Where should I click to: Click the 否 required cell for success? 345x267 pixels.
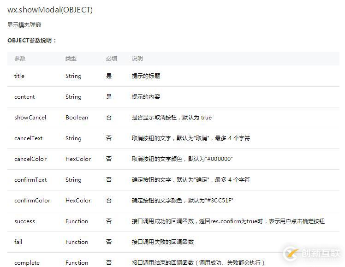(109, 221)
